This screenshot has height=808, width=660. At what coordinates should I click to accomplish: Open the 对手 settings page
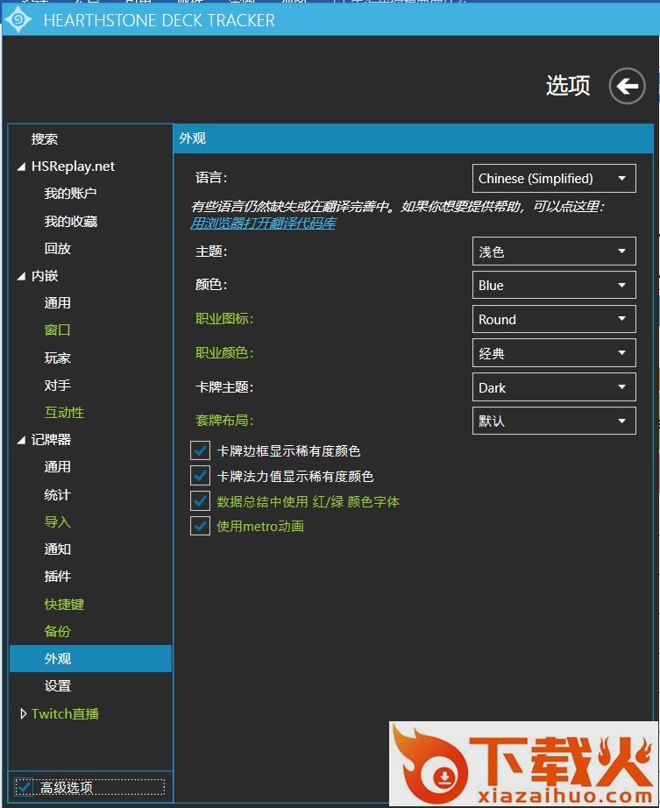[x=57, y=385]
